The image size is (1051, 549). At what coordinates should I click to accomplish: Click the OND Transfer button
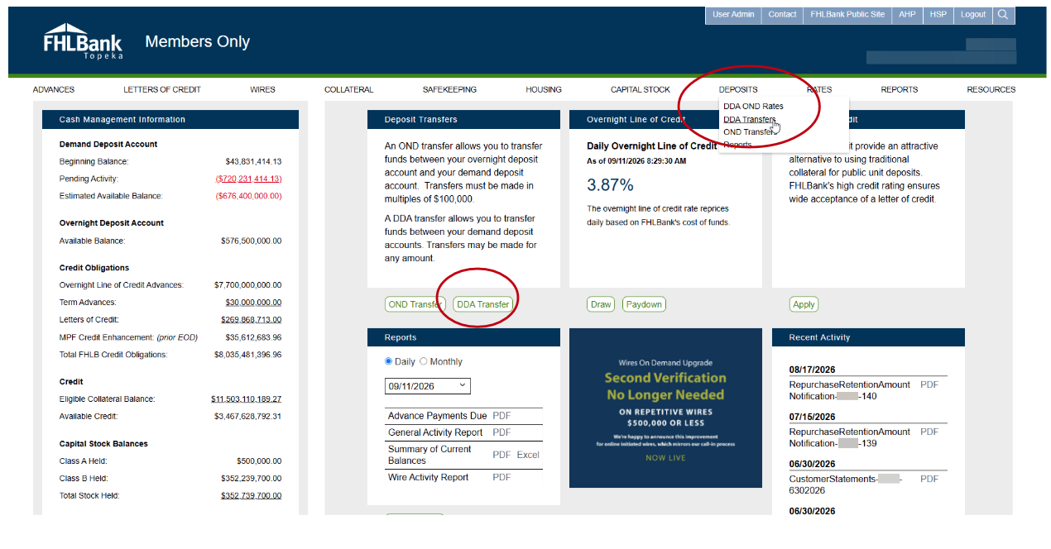tap(415, 304)
